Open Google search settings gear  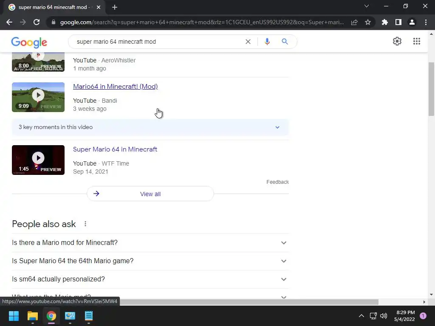click(x=397, y=41)
